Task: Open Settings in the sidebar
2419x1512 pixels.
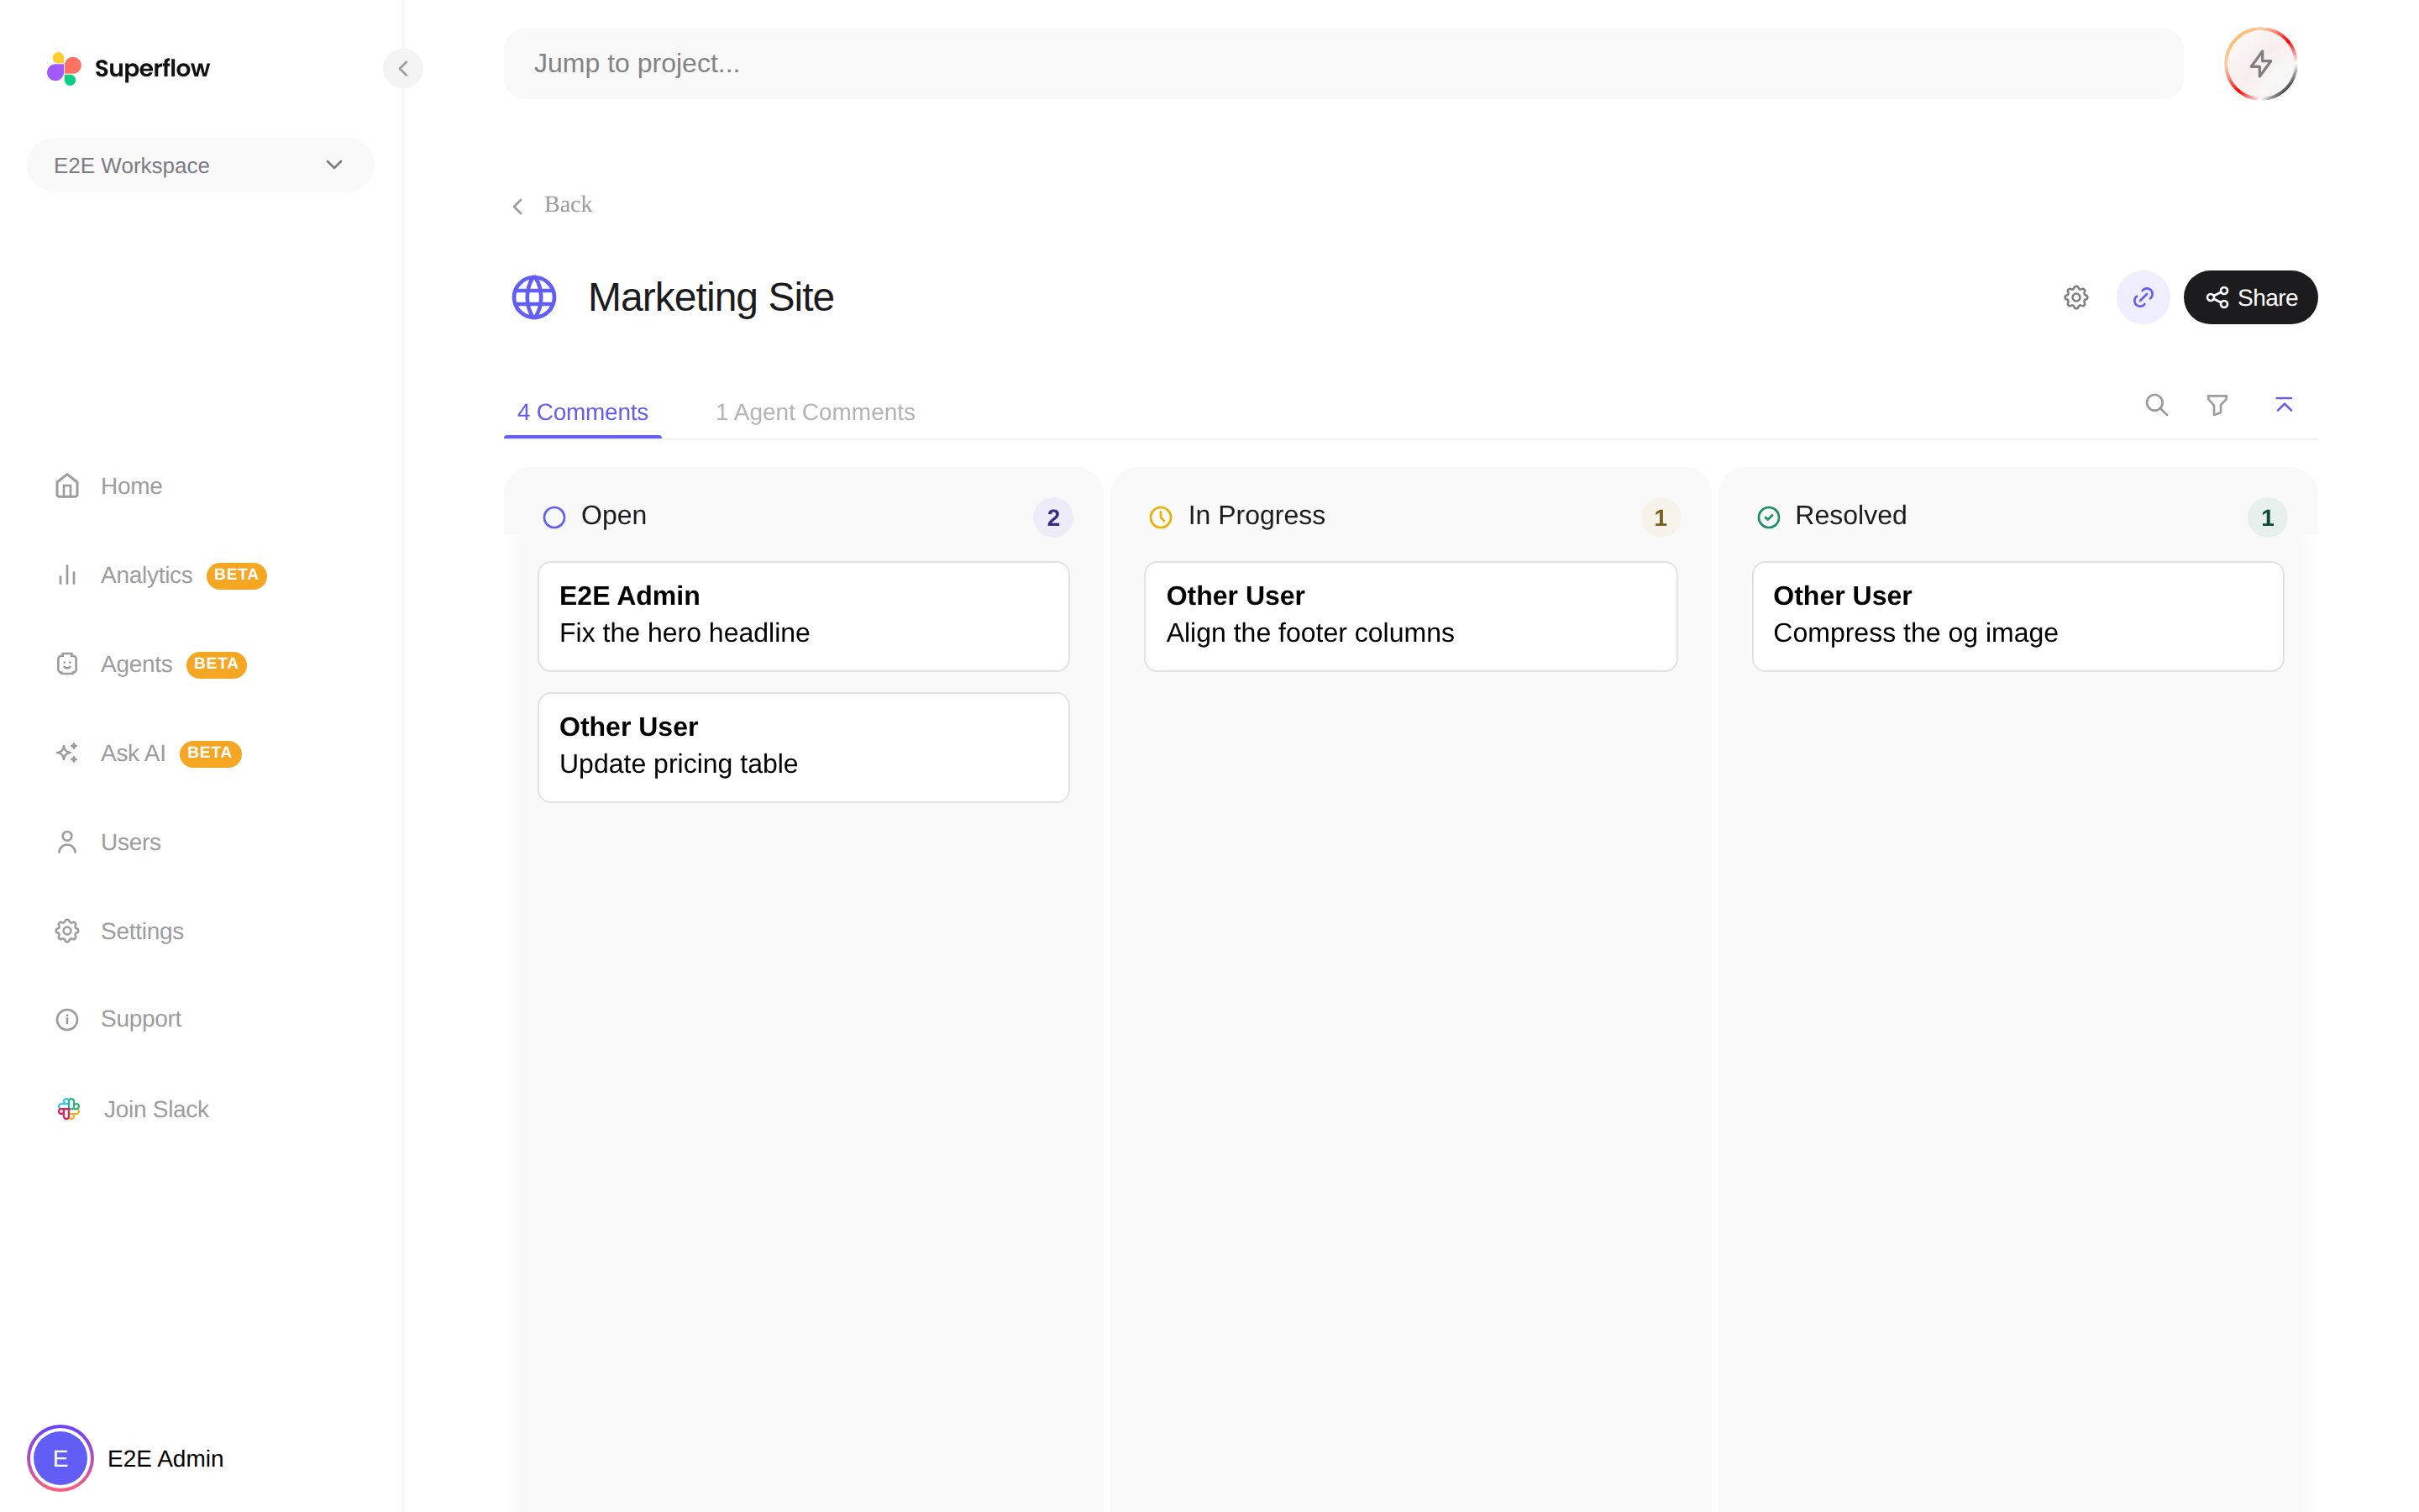Action: tap(142, 931)
